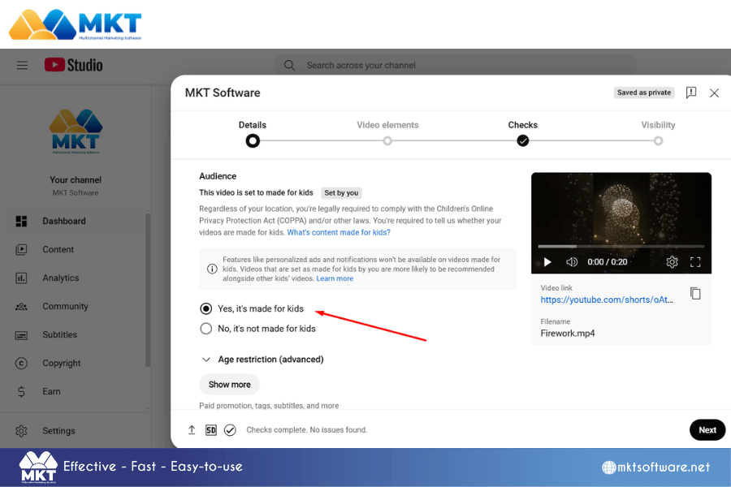Click the Community people icon
731x487 pixels.
(x=21, y=307)
